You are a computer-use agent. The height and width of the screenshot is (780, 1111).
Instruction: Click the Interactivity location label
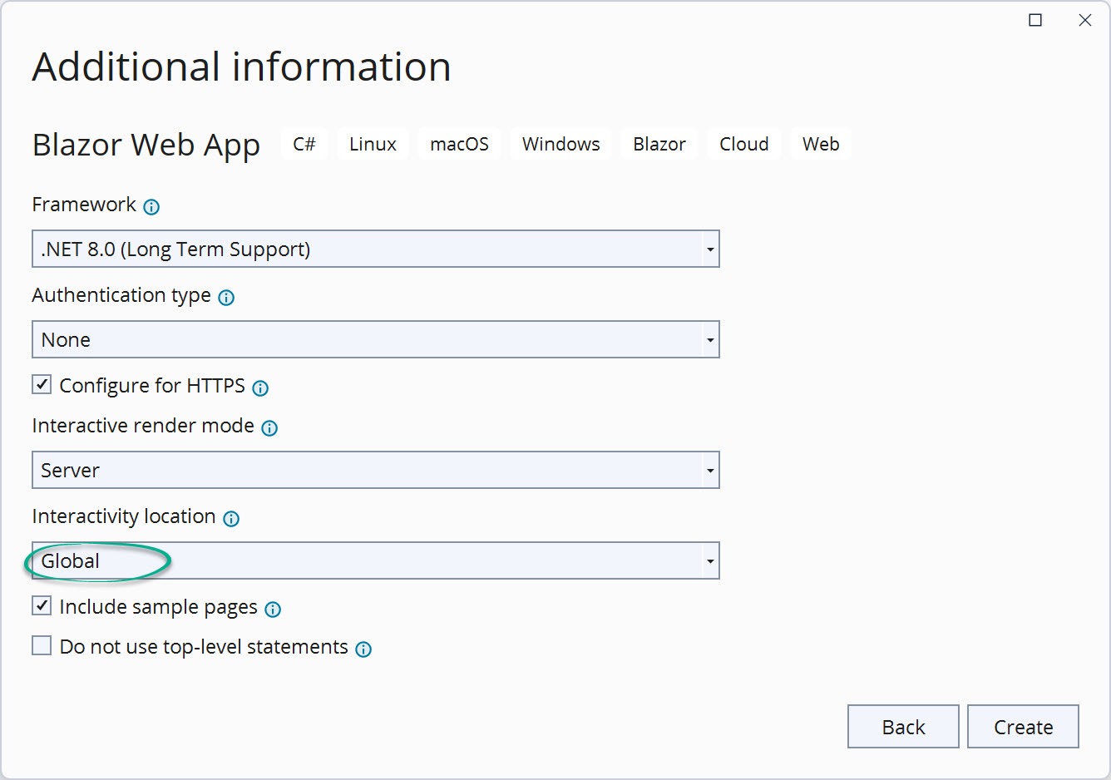[124, 516]
